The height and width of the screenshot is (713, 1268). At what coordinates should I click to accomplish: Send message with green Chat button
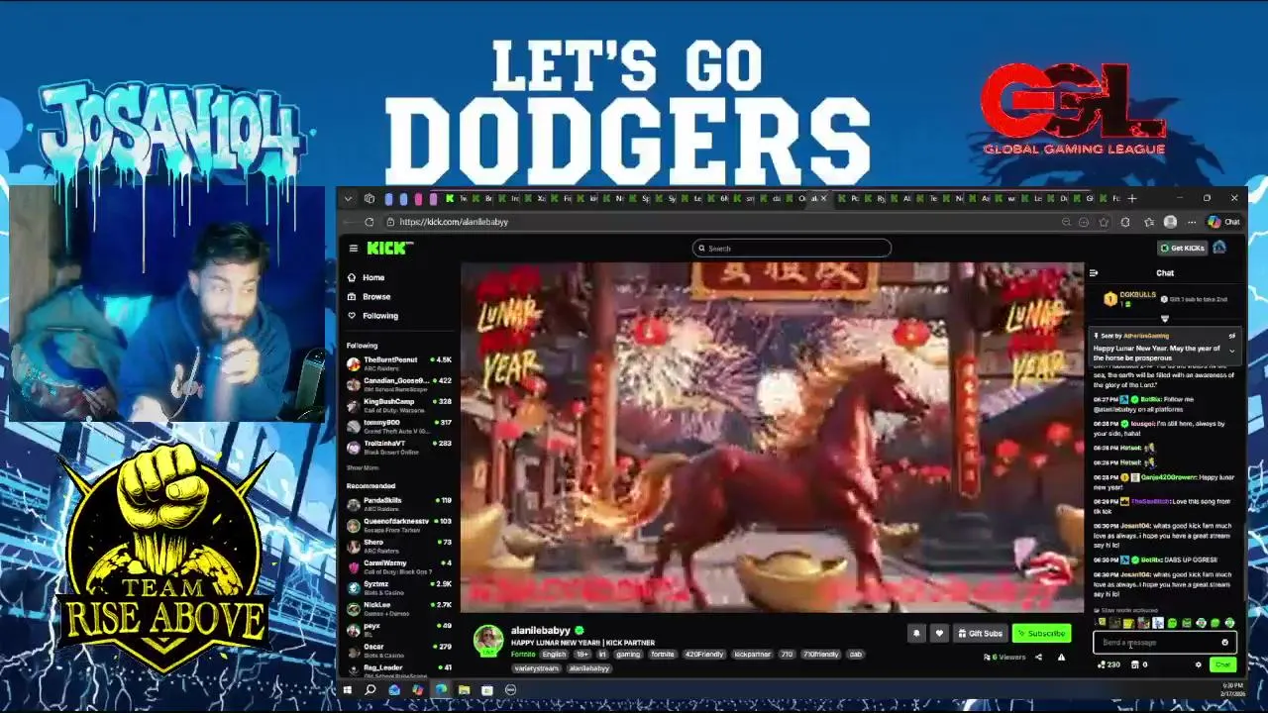1223,664
